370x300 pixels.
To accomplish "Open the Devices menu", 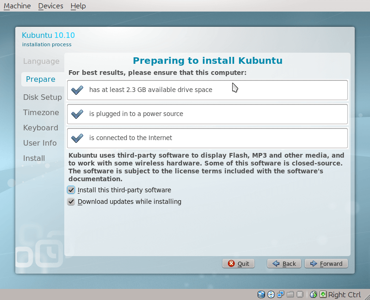I will pyautogui.click(x=50, y=6).
